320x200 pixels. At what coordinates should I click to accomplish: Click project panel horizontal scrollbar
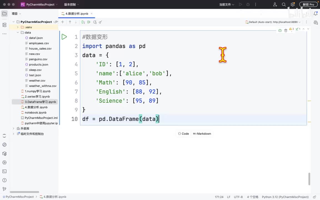click(x=24, y=192)
